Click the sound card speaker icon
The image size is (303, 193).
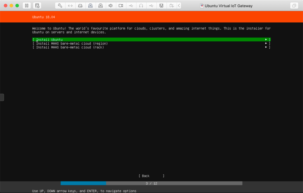[111, 6]
